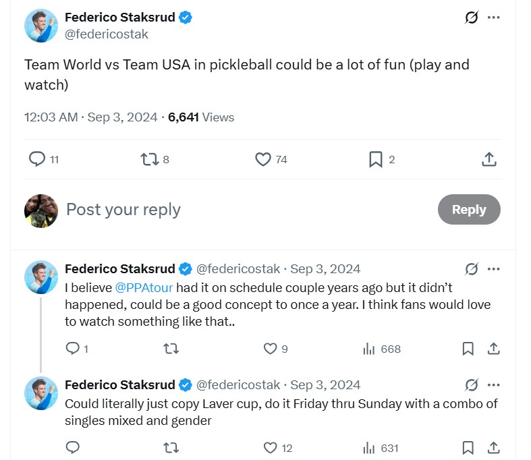Open Grok icon on main tweet

click(472, 18)
